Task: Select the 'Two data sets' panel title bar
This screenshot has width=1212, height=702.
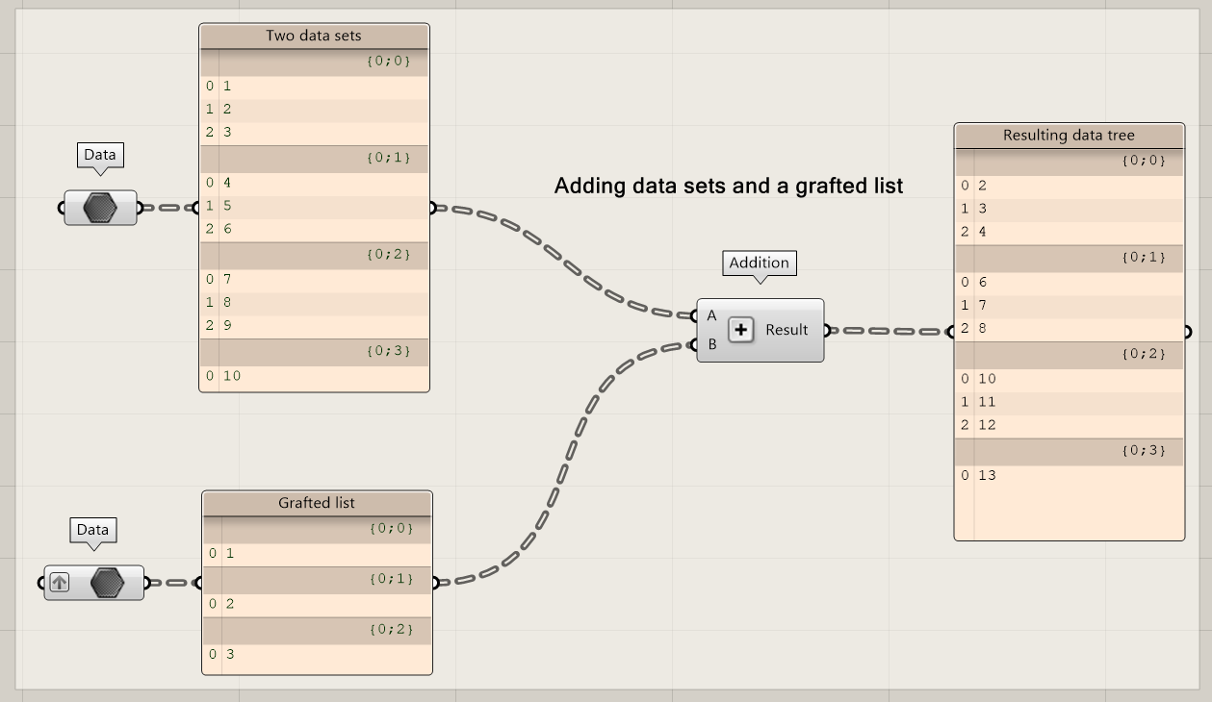Action: pyautogui.click(x=314, y=37)
